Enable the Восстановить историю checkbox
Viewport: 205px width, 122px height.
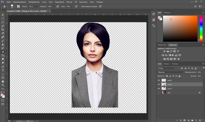click(x=80, y=7)
